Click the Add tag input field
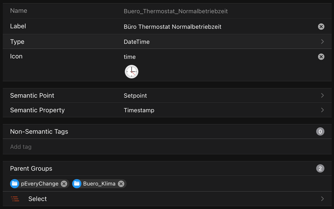This screenshot has width=334, height=209. [x=167, y=147]
